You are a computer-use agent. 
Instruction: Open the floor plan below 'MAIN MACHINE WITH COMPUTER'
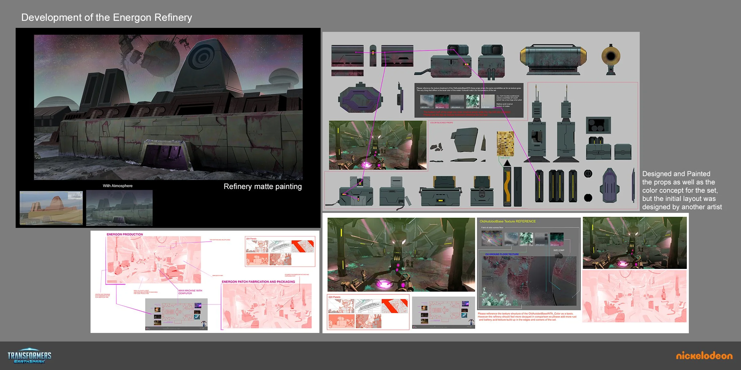pyautogui.click(x=176, y=314)
